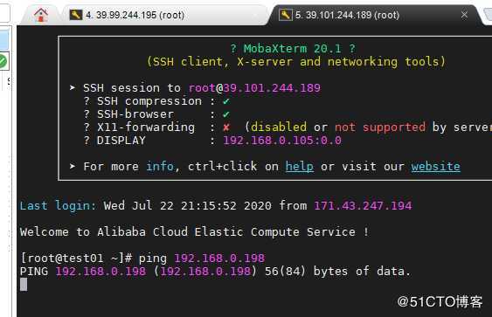
Task: Open the Home tab house icon
Action: point(41,15)
